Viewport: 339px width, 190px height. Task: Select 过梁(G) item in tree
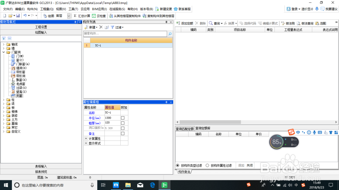click(19, 88)
